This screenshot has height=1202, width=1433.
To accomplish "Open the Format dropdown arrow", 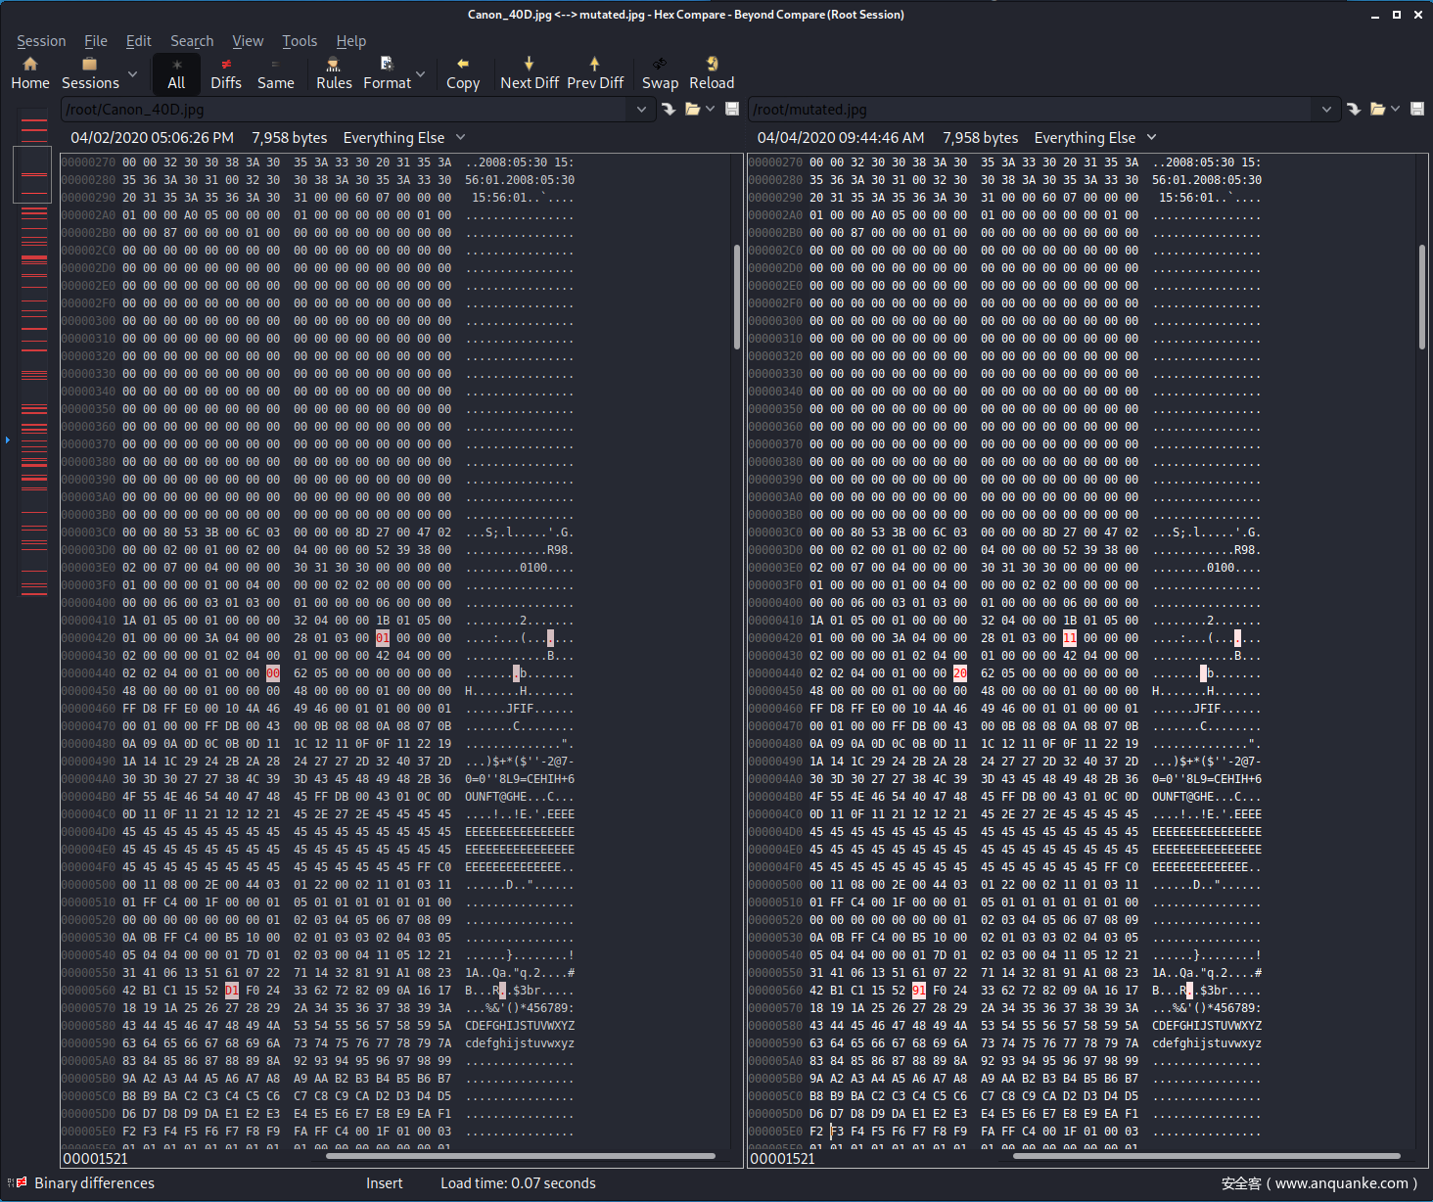I will 421,74.
